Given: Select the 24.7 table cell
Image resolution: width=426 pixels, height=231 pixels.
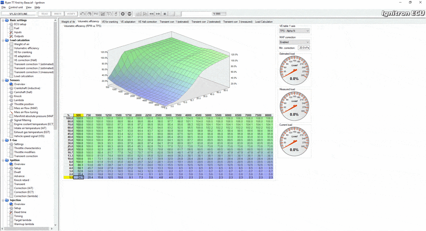Looking at the screenshot, I should tap(79, 177).
